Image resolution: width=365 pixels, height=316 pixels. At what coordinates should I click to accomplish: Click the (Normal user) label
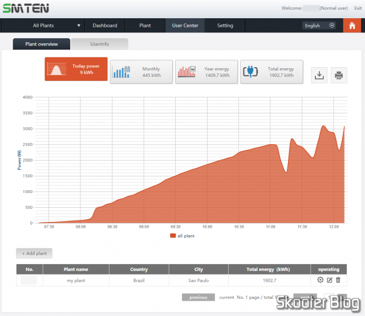(x=334, y=8)
